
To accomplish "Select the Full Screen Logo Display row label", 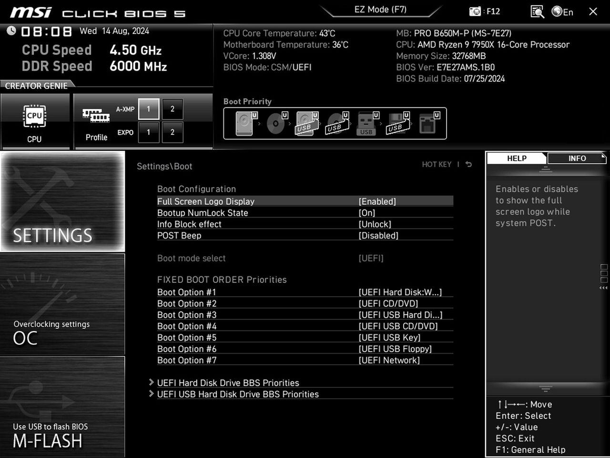I will 206,201.
